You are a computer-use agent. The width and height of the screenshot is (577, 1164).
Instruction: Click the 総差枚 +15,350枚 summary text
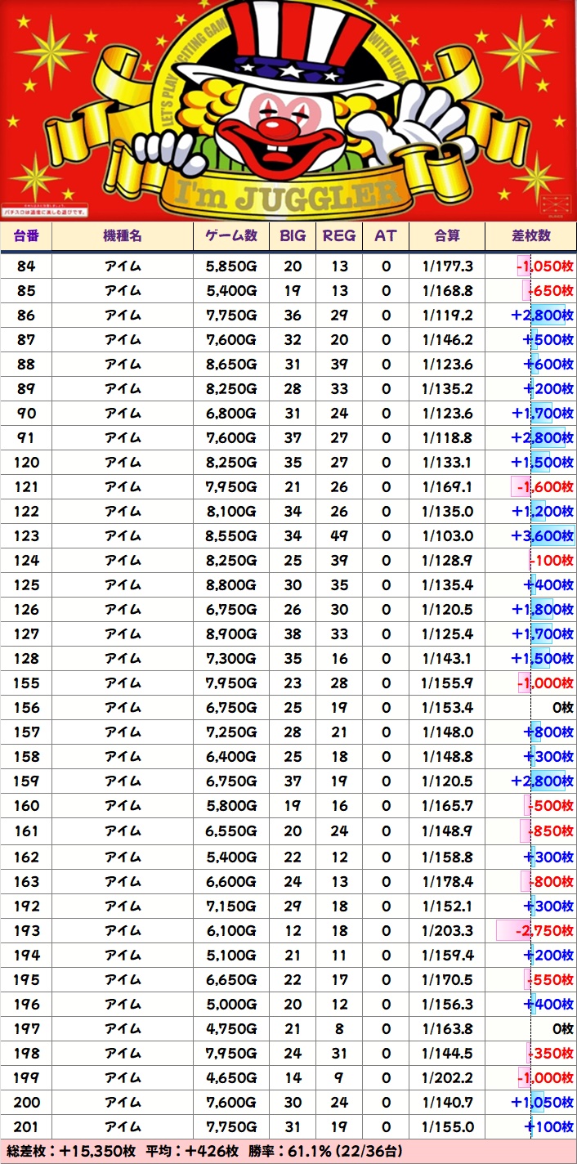point(69,1152)
